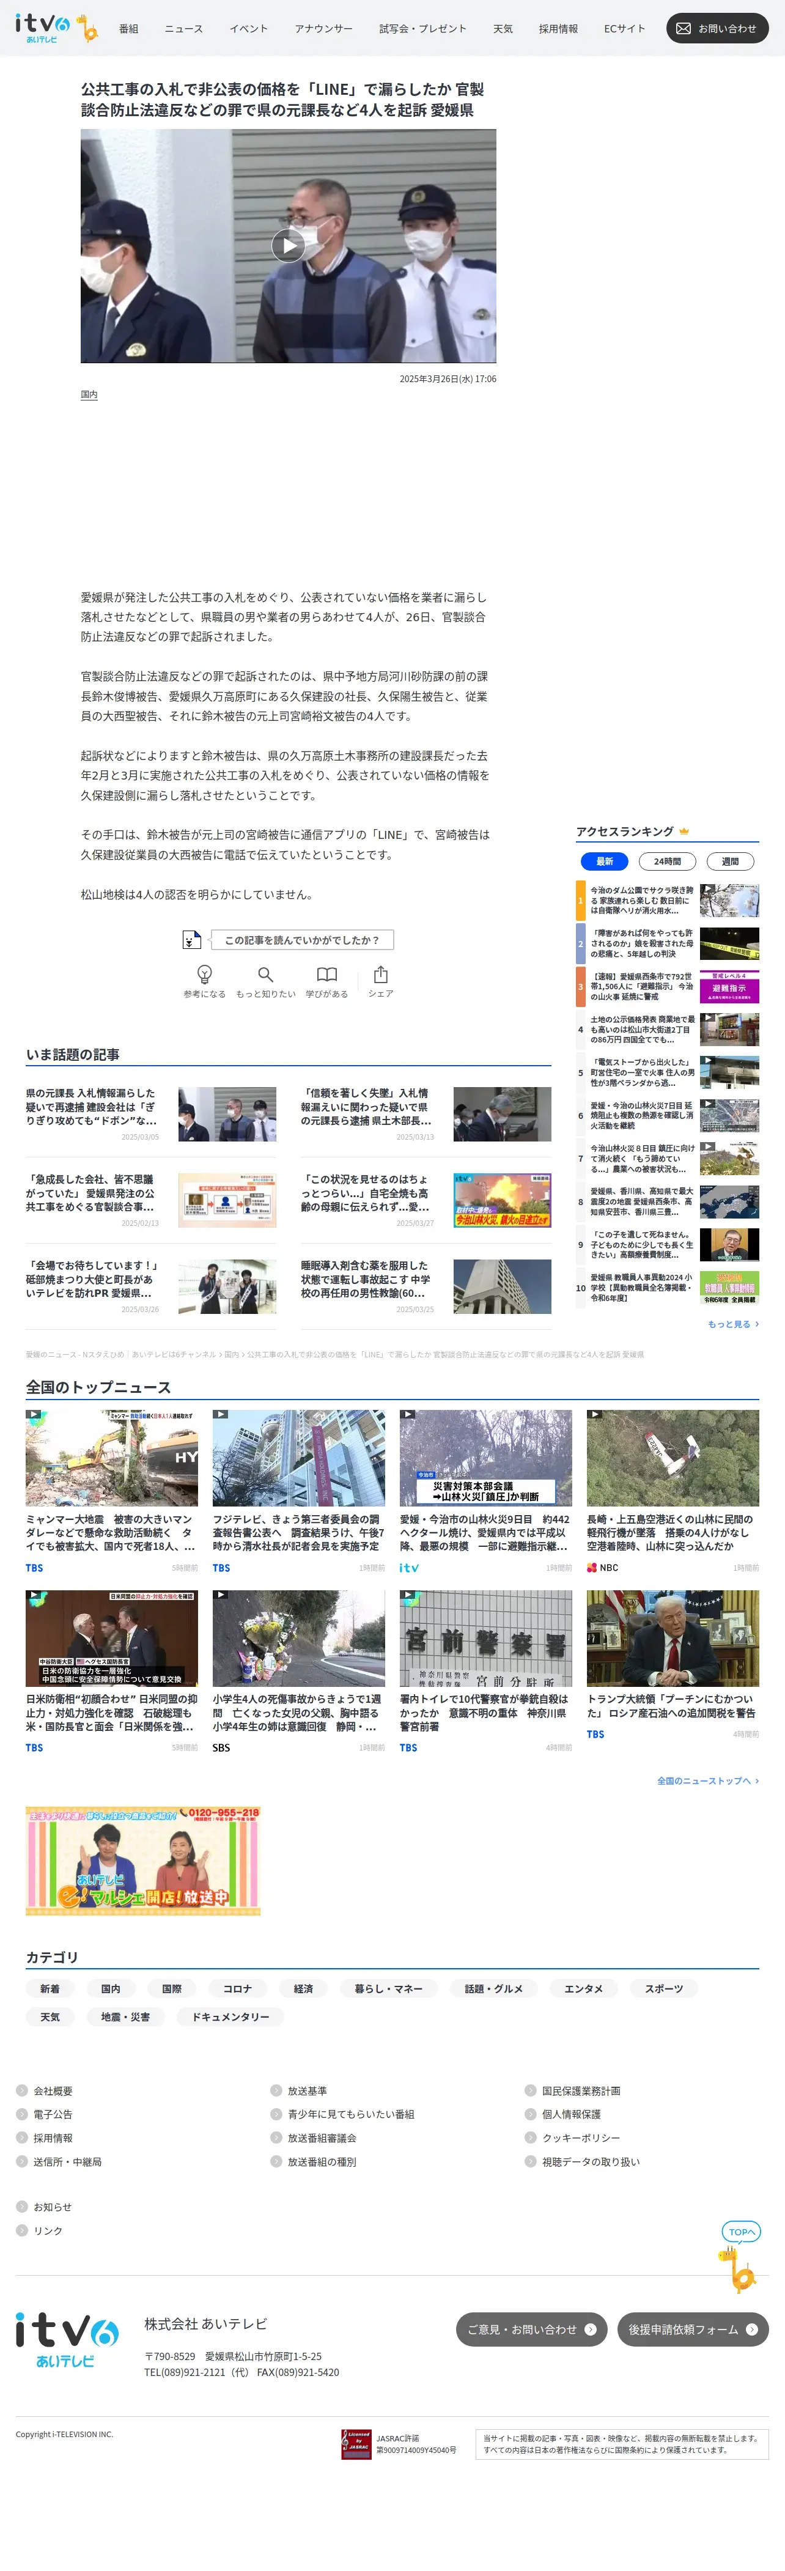785x2571 pixels.
Task: Open ミャンマー大地震 top news thumbnail
Action: coord(112,1458)
